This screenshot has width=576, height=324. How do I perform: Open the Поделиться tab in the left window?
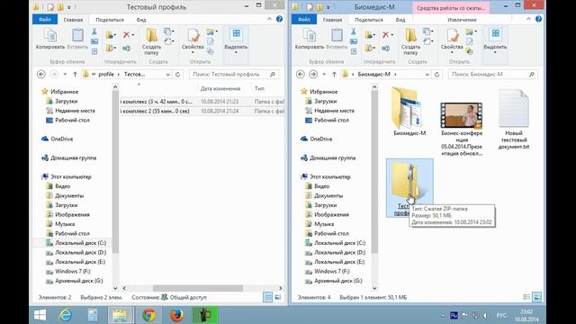click(x=110, y=20)
